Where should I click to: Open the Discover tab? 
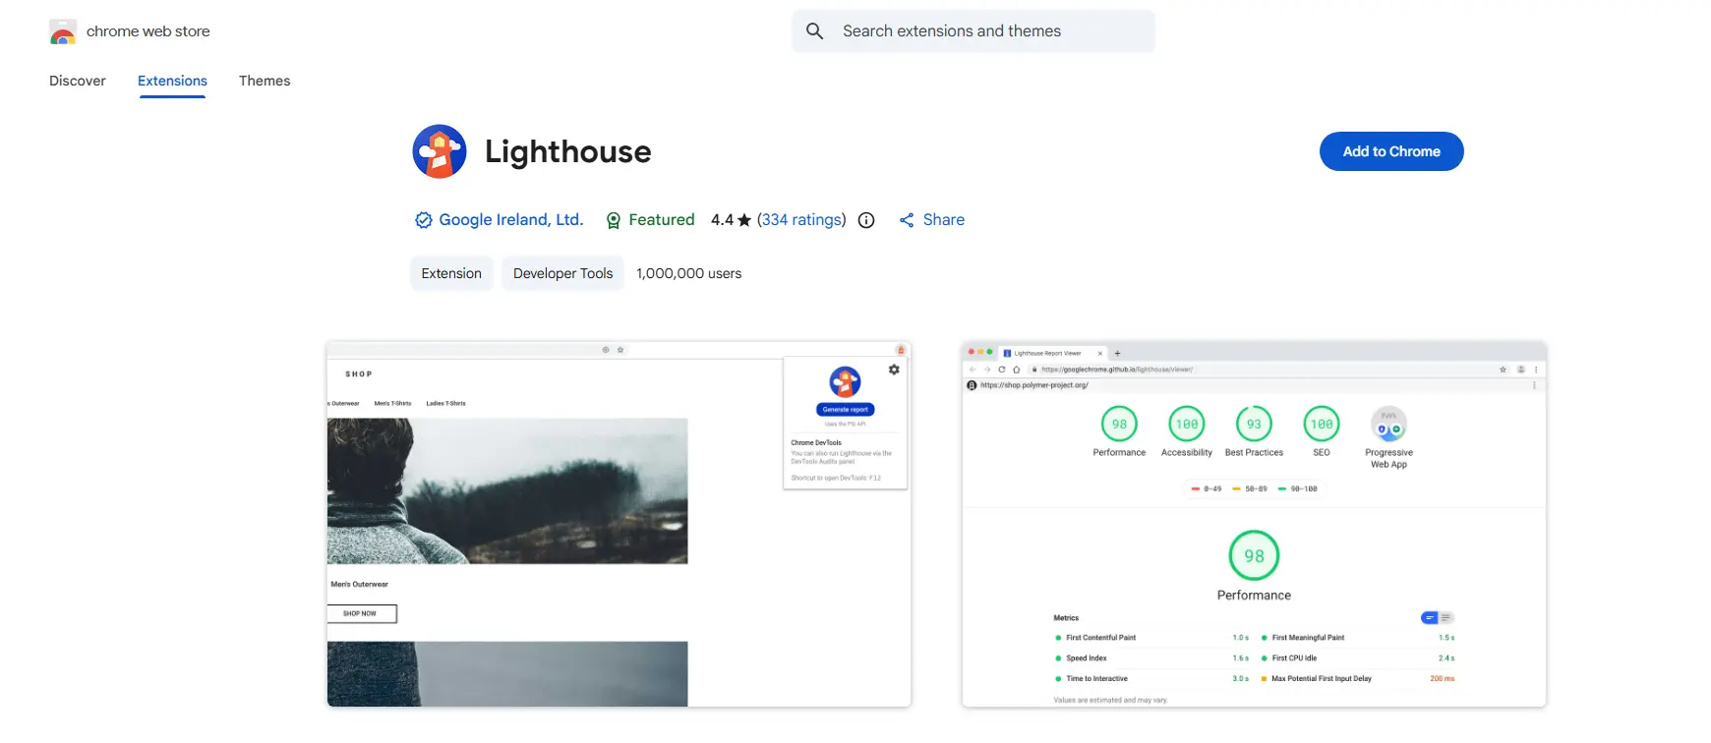pos(78,81)
